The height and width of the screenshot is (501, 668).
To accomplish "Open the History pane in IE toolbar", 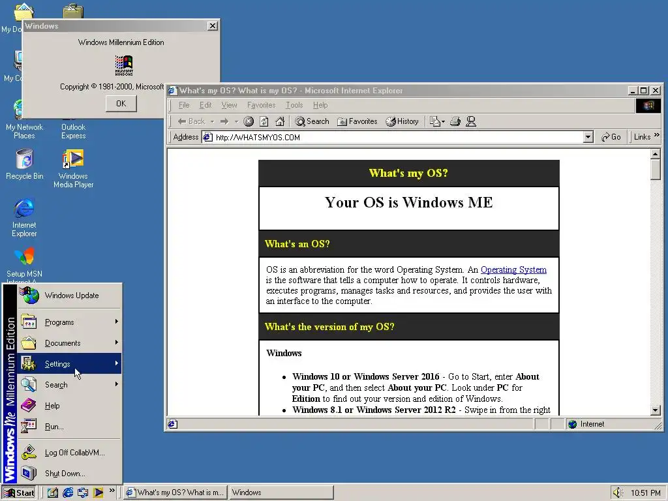I will (402, 121).
